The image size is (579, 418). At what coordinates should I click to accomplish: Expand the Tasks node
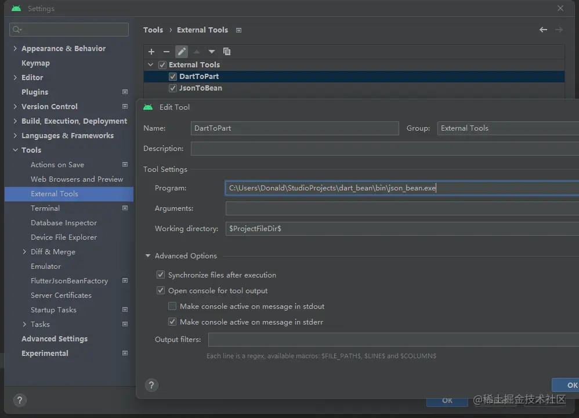click(x=24, y=324)
